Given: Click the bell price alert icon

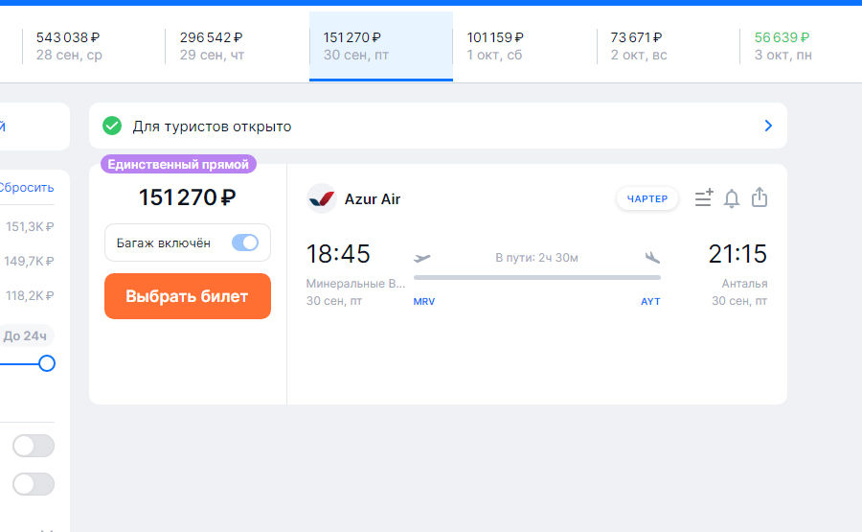Looking at the screenshot, I should (732, 198).
